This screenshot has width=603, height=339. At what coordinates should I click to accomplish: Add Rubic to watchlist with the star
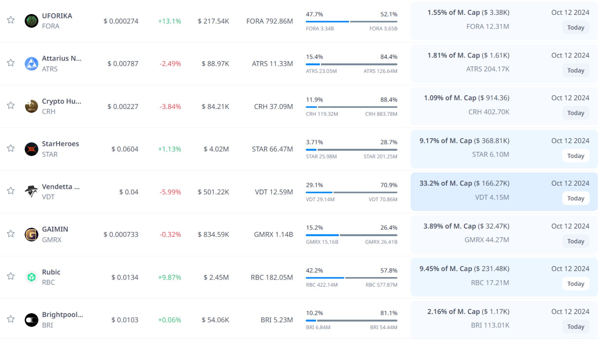[11, 276]
